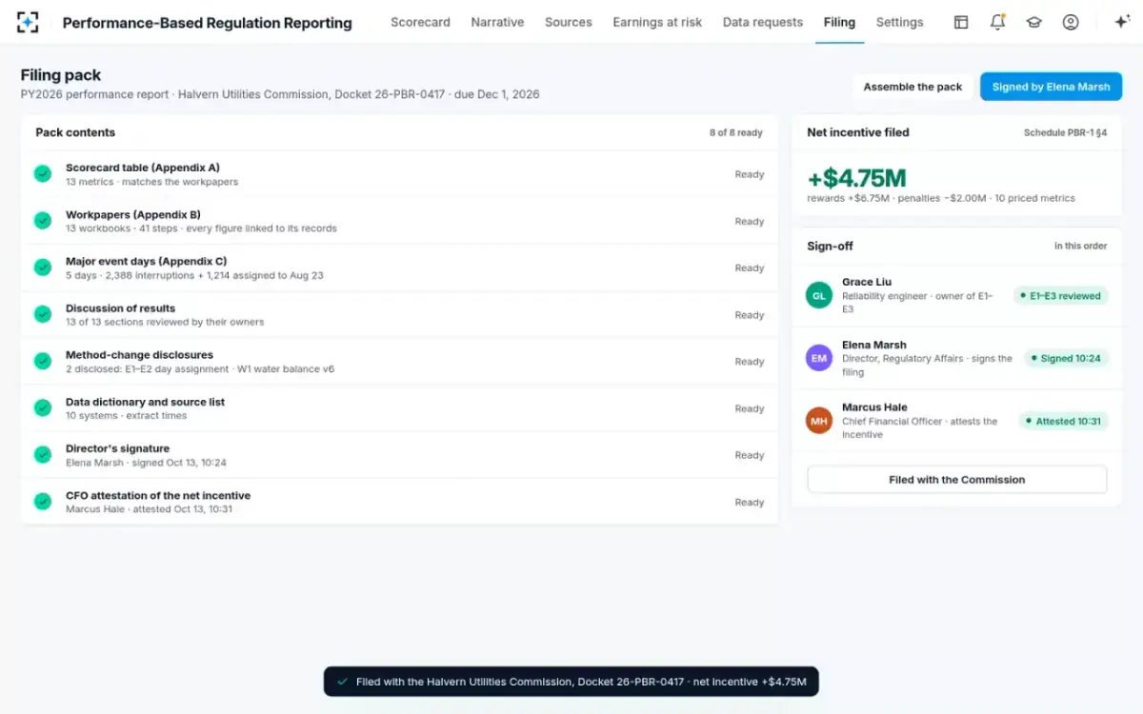Click the PY2026 performance report subtitle
Image resolution: width=1143 pixels, height=714 pixels.
(280, 94)
